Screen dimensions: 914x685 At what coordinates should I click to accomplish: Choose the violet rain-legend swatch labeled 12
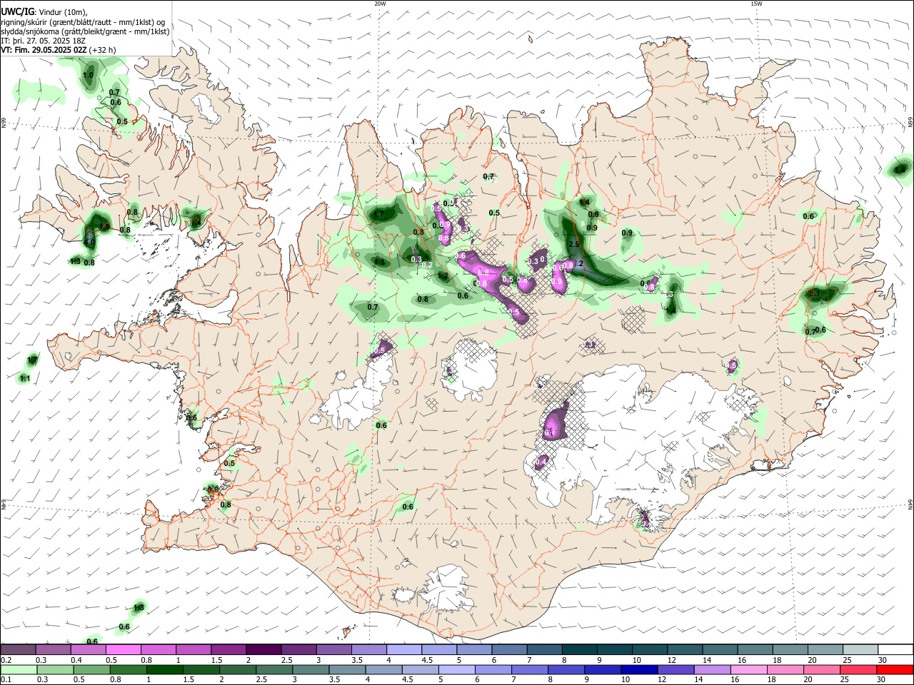point(675,669)
